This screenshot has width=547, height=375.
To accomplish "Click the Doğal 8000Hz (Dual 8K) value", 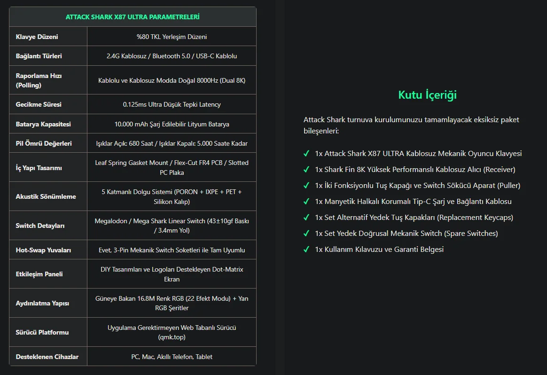I will point(172,80).
